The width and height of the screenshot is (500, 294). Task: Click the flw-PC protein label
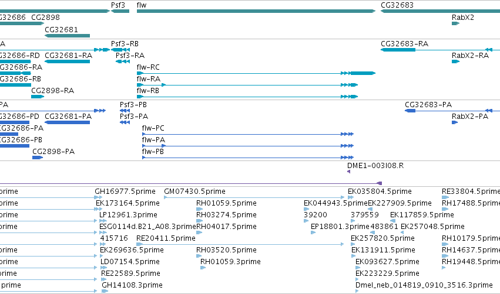[153, 128]
